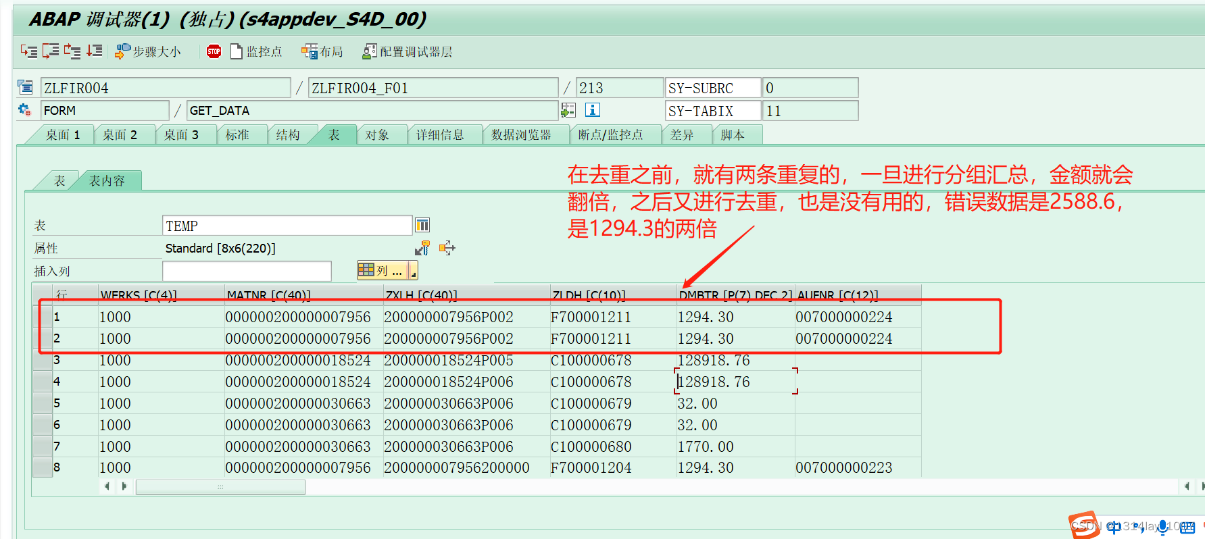Open the 步骤大小 step size option

(148, 51)
